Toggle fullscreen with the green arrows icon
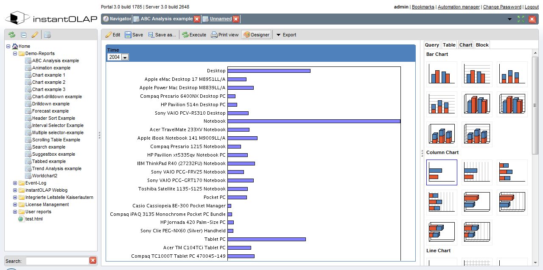The width and height of the screenshot is (543, 270). [x=521, y=19]
